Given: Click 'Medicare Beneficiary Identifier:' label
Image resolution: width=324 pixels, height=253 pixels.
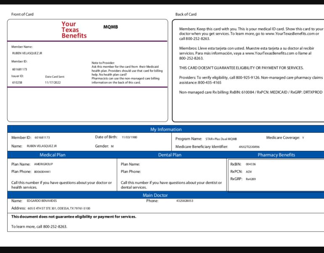Looking at the screenshot, I should pos(202,147).
